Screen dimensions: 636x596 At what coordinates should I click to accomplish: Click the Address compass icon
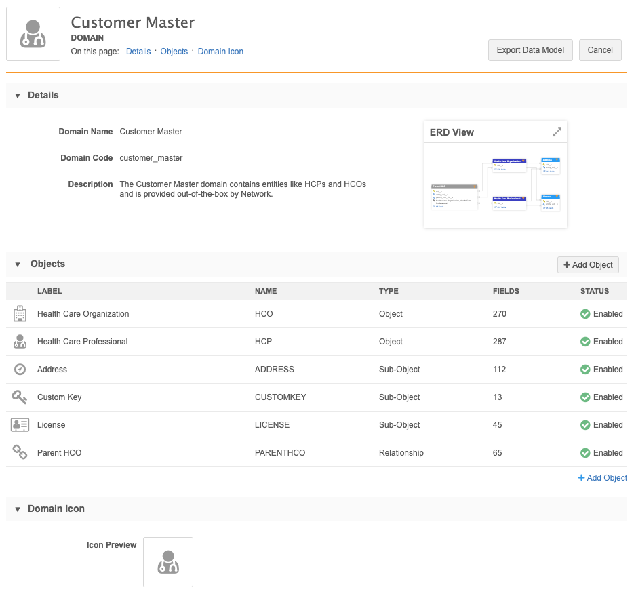click(20, 370)
